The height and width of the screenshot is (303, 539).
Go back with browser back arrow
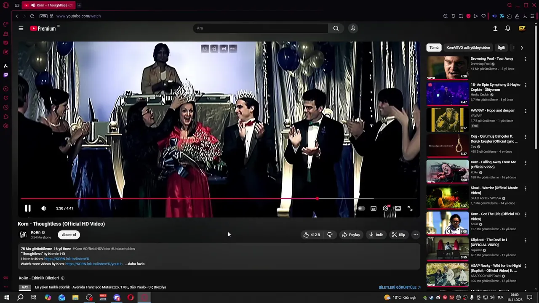click(17, 16)
